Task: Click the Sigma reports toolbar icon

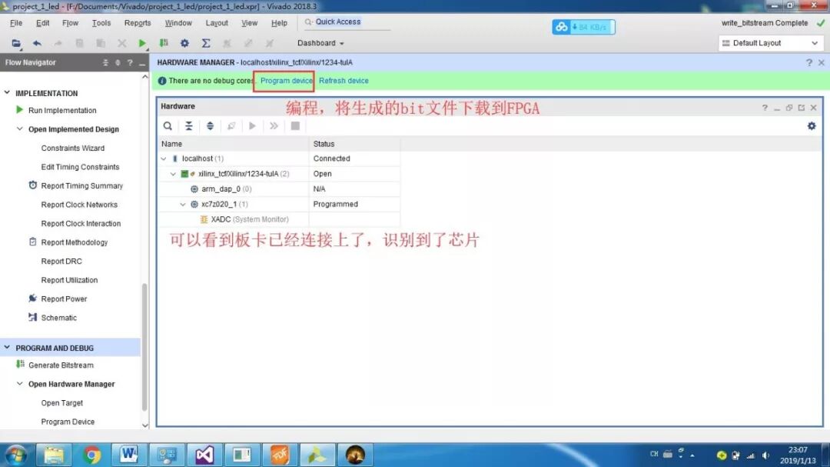Action: pyautogui.click(x=206, y=43)
